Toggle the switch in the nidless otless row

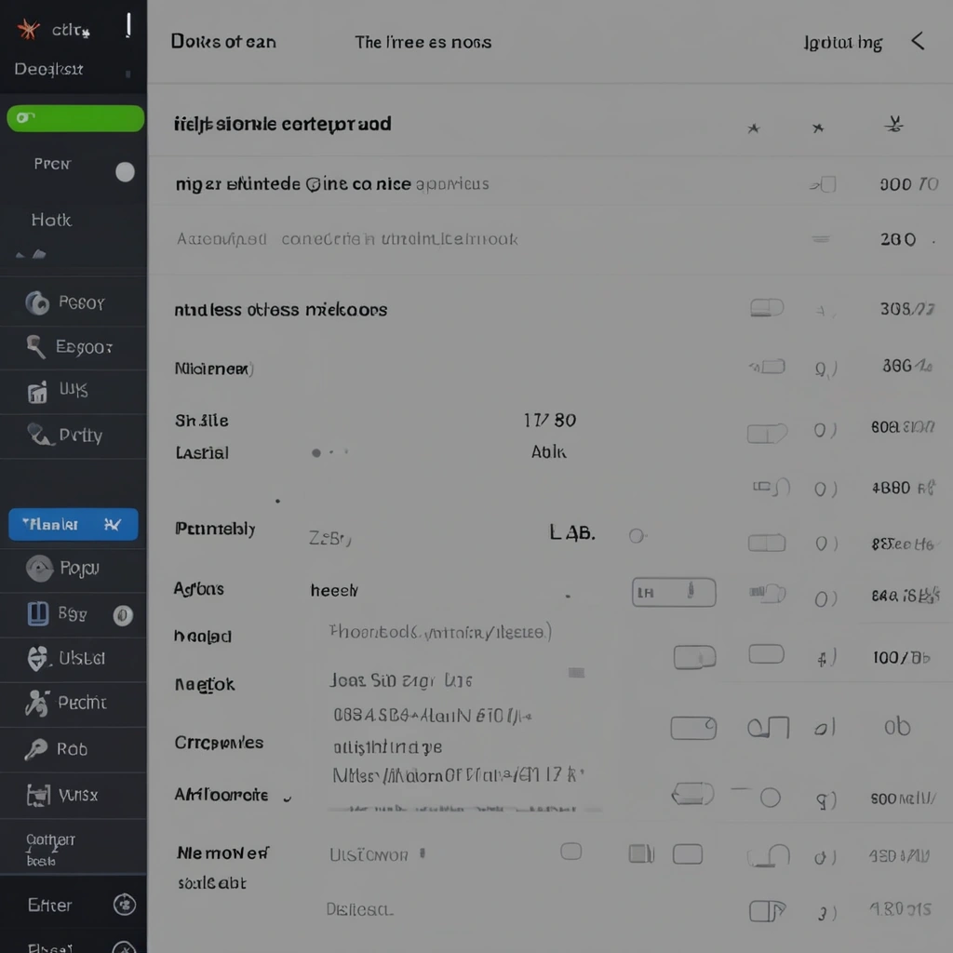(767, 307)
